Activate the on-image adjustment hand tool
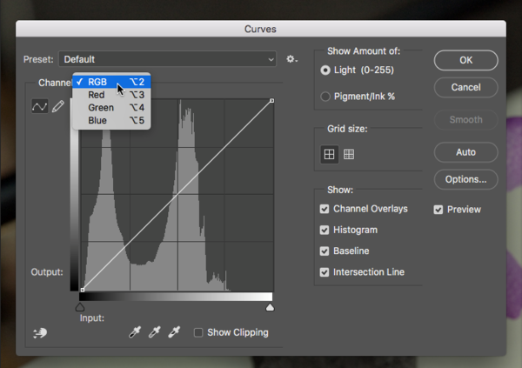Screen dimensions: 522x368 [38, 332]
